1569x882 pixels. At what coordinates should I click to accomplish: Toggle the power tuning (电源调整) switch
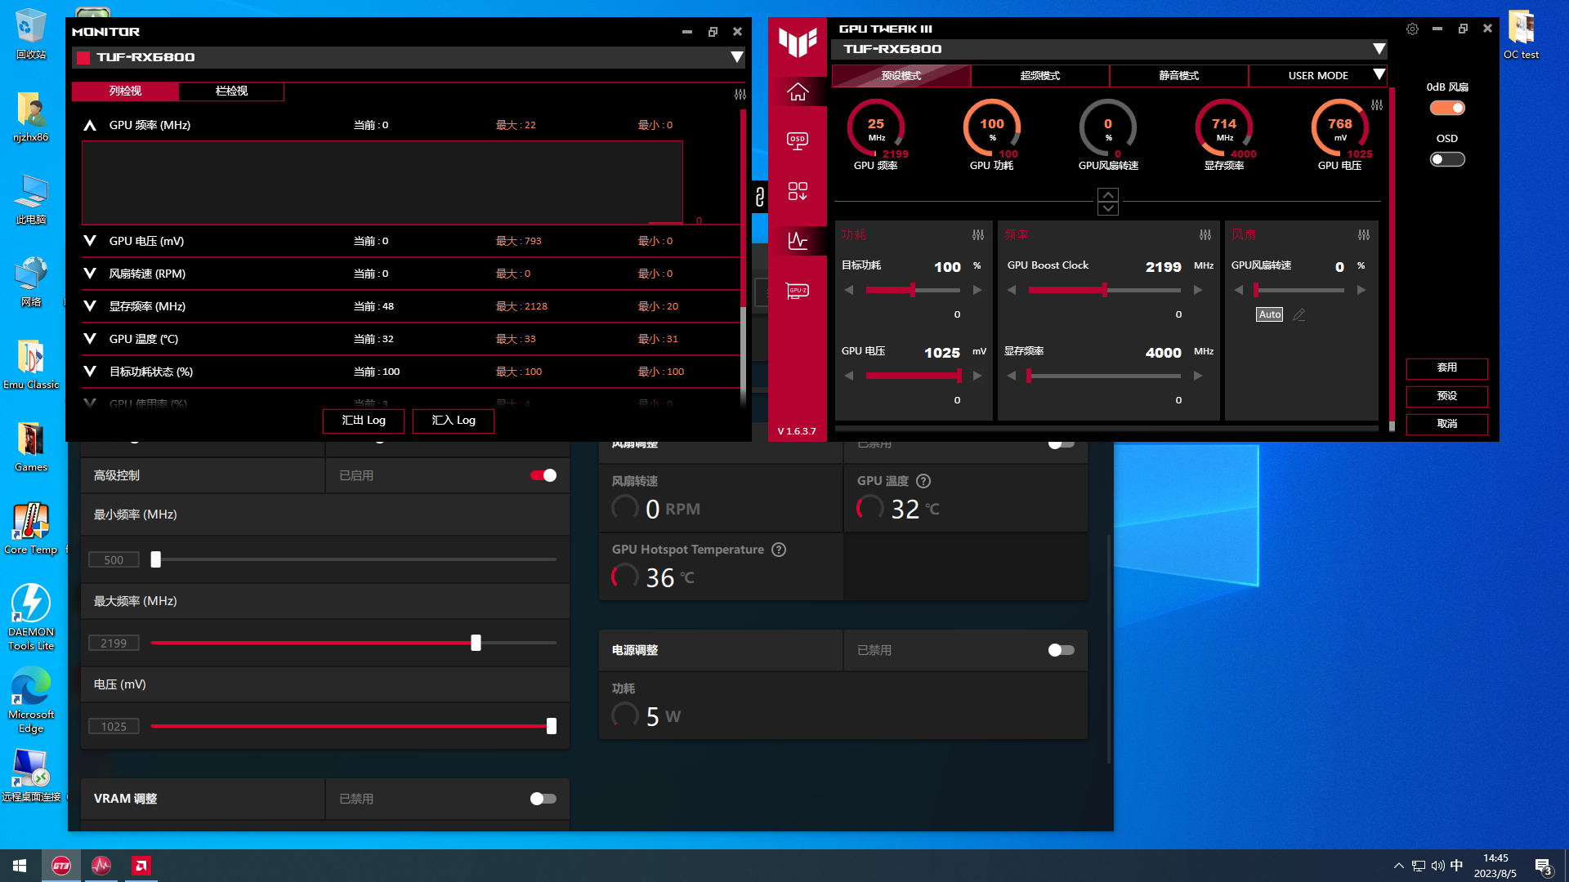click(1062, 650)
